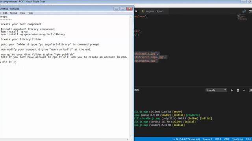Open the Help menu in Notepad
Viewport: 252px width, 141px height.
tap(30, 13)
